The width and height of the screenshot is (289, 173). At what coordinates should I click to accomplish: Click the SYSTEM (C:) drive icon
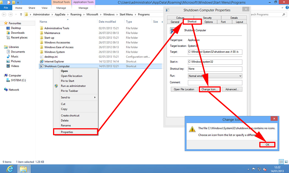(x=8, y=80)
